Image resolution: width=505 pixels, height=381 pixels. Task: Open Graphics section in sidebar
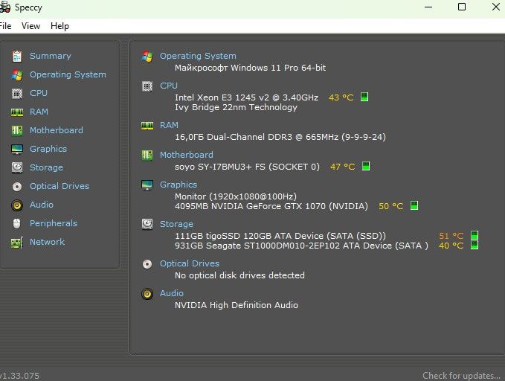48,149
